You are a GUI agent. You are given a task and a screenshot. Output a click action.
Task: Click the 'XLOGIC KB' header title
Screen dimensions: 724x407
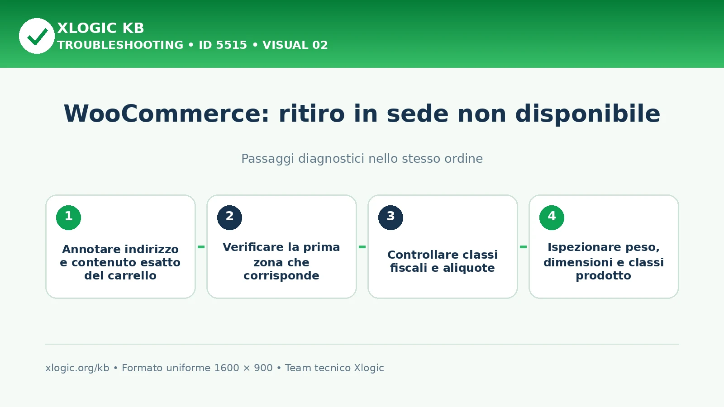click(x=100, y=28)
